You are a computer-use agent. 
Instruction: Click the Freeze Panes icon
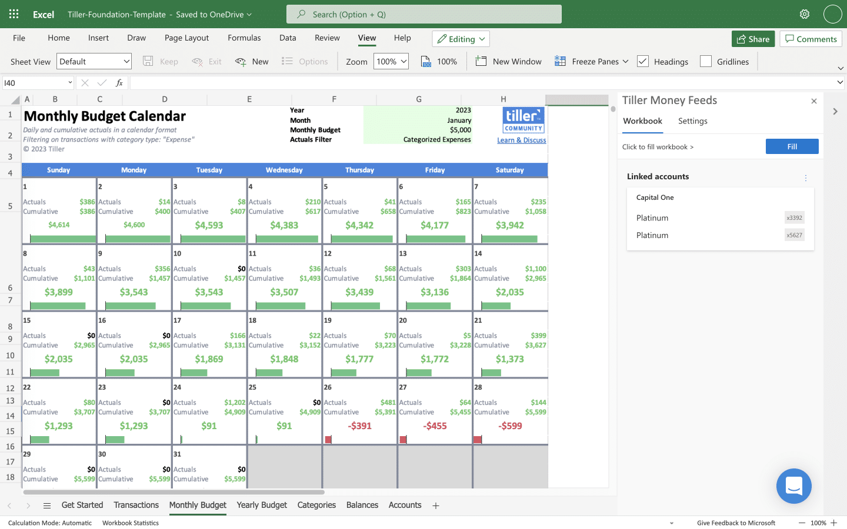(560, 62)
